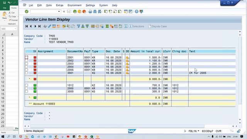247x139 pixels.
Task: Click the Save disk icon in SAP toolbar
Action: coord(69,11)
